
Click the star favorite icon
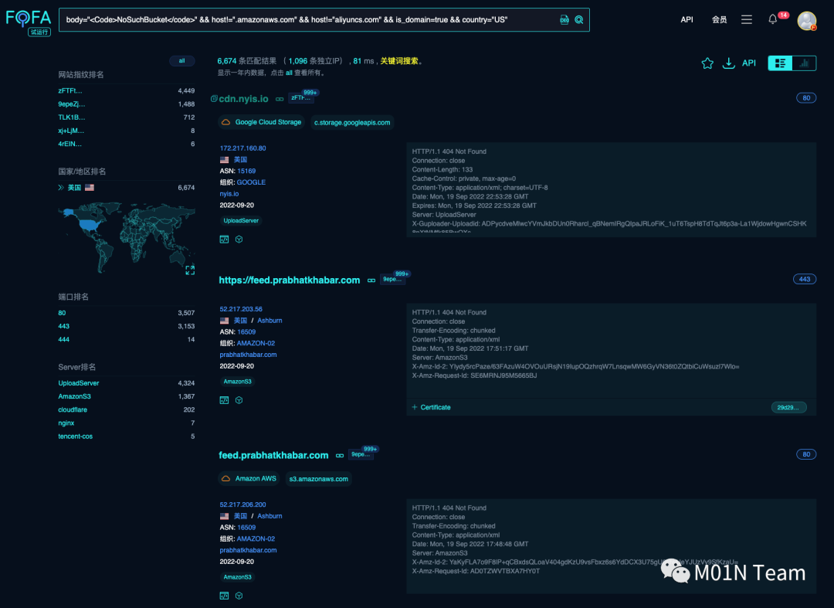707,63
